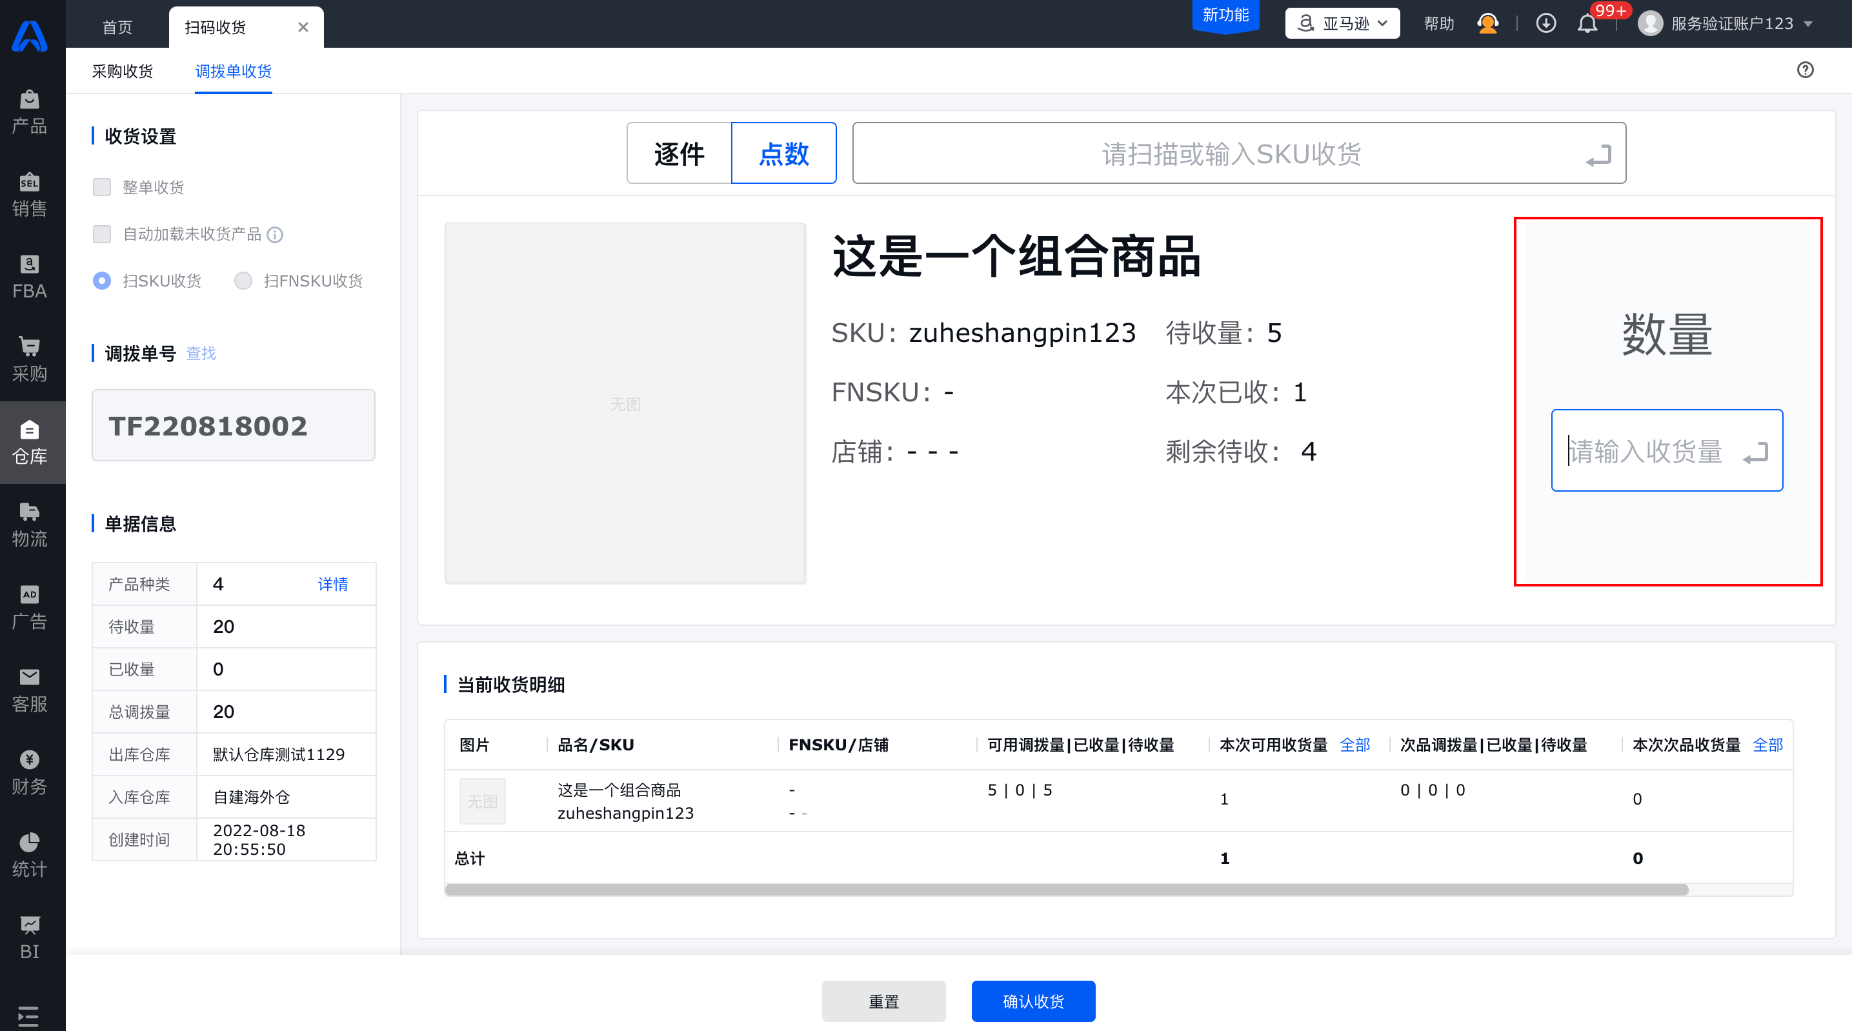Click the 自建海外仓 inbound warehouse value

pos(252,797)
